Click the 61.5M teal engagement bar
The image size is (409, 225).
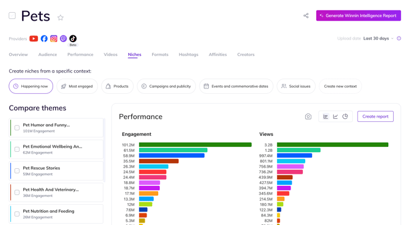pos(173,150)
